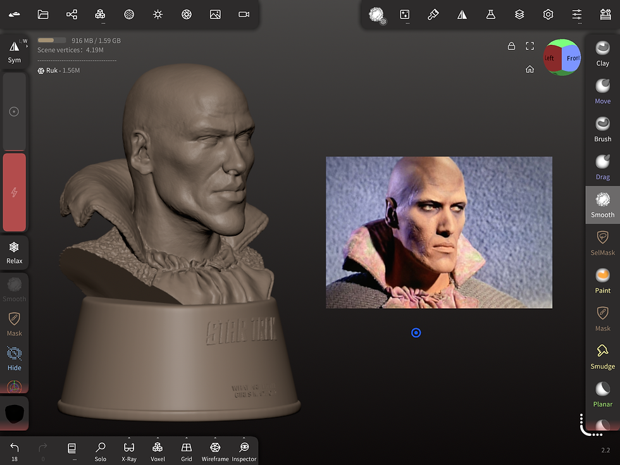Toggle Sym symmetry on left sidebar
Image resolution: width=620 pixels, height=465 pixels.
point(14,51)
